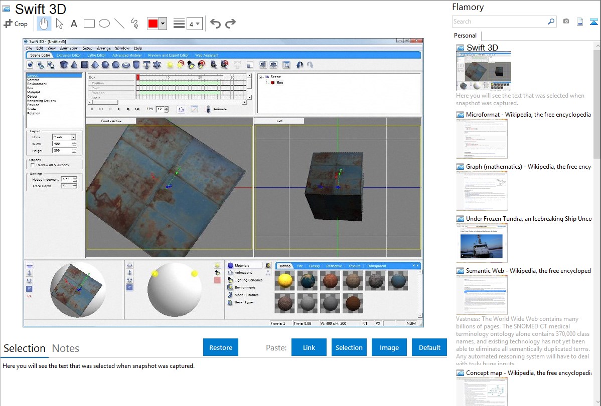Open the color picker dropdown arrow
This screenshot has height=406, width=601.
163,24
